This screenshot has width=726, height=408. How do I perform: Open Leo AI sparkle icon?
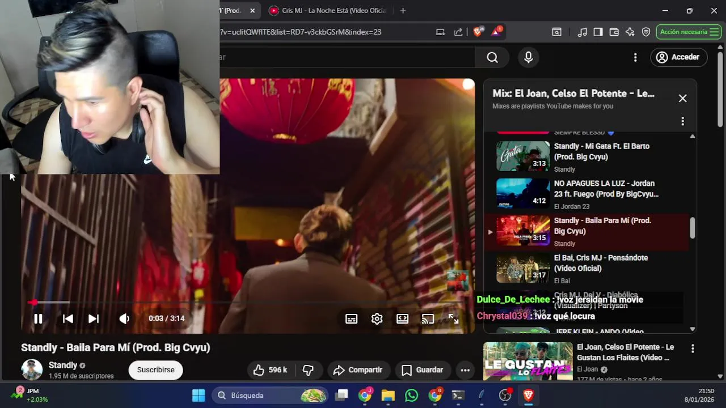tap(630, 32)
